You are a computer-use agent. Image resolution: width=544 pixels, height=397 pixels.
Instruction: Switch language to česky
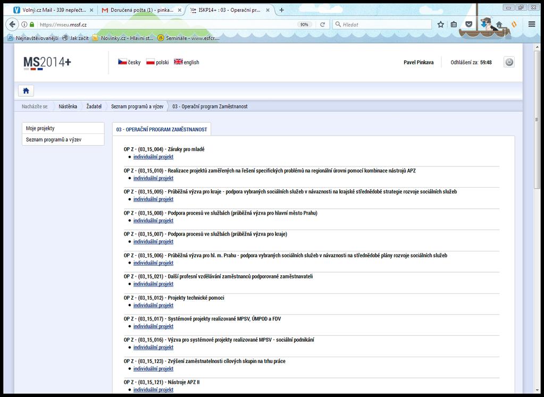point(134,62)
